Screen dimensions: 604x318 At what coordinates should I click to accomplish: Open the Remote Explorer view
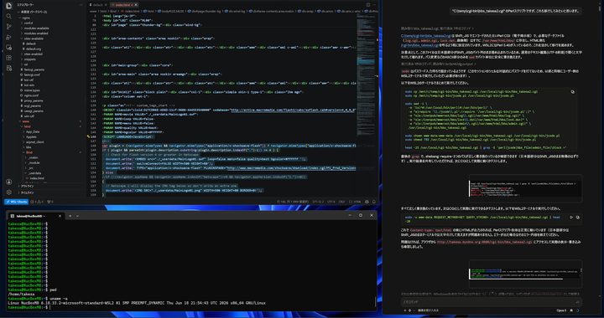click(9, 47)
